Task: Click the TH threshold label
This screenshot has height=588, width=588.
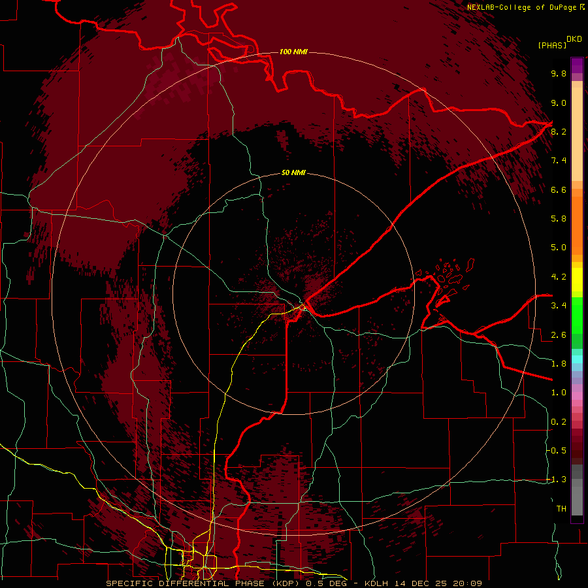Action: coord(561,509)
